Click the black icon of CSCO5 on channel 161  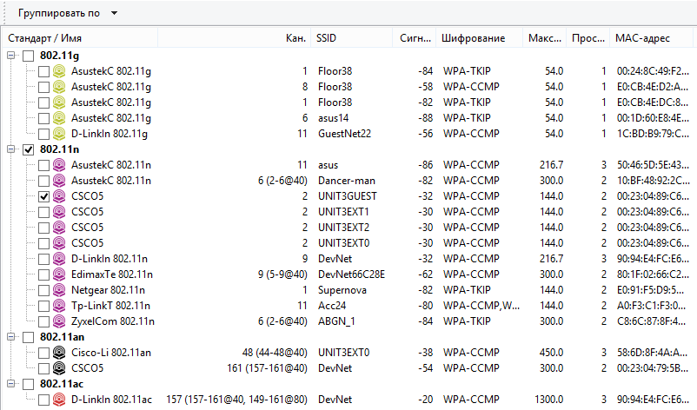(x=59, y=368)
